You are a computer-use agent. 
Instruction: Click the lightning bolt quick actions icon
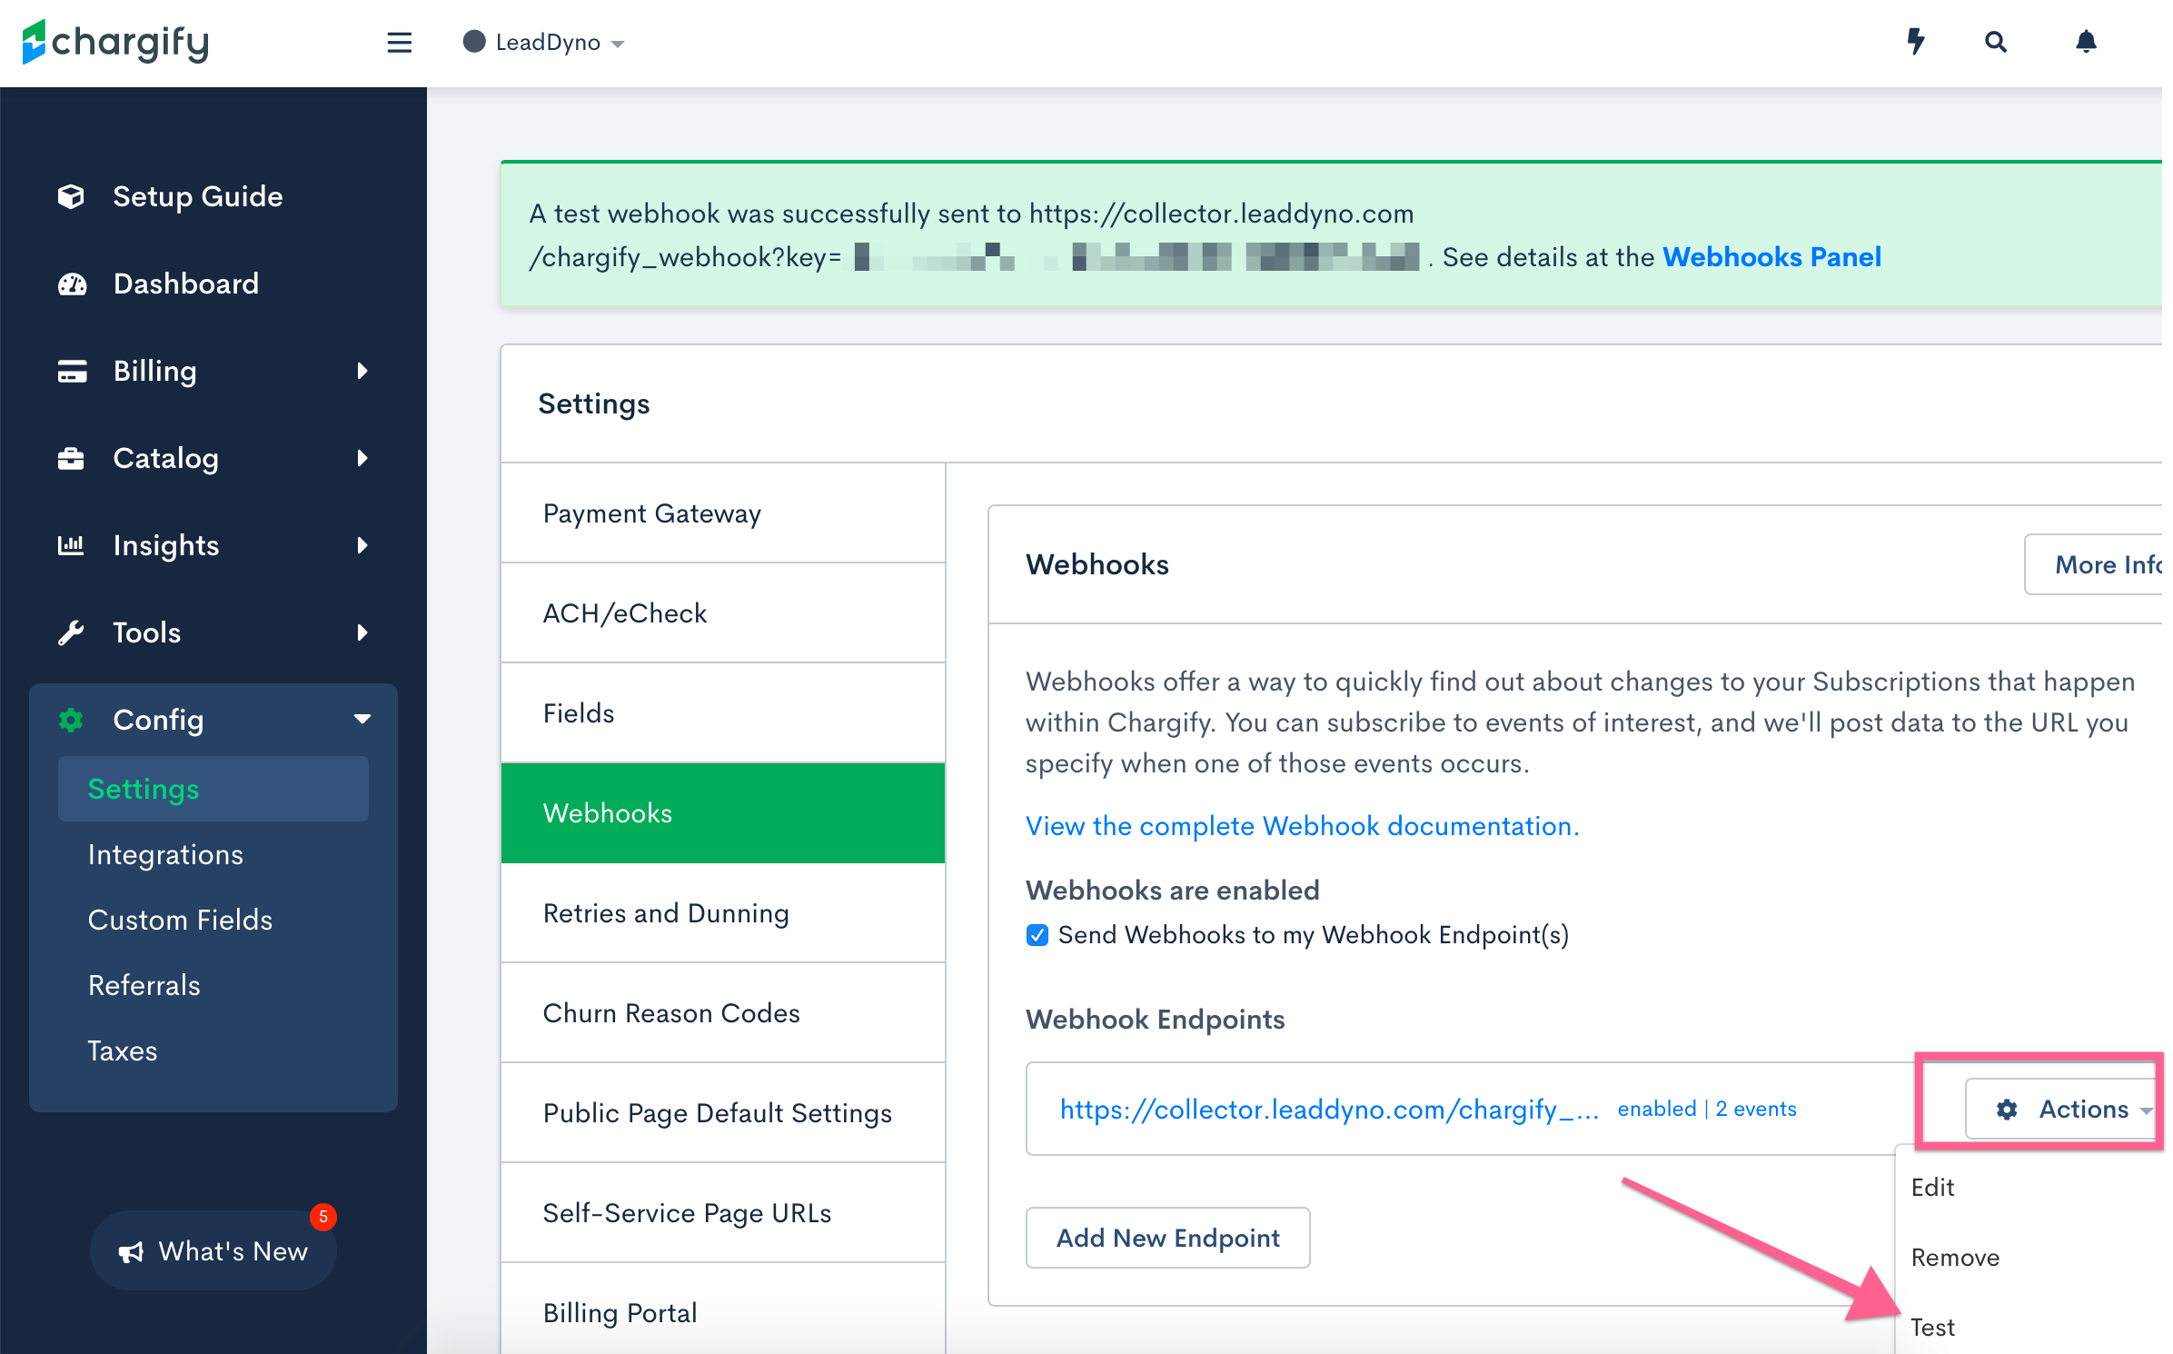click(1917, 42)
